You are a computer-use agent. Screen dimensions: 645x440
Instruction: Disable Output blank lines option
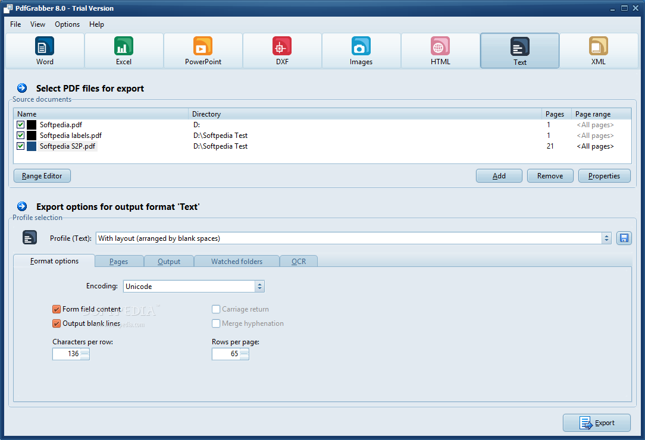pyautogui.click(x=57, y=323)
